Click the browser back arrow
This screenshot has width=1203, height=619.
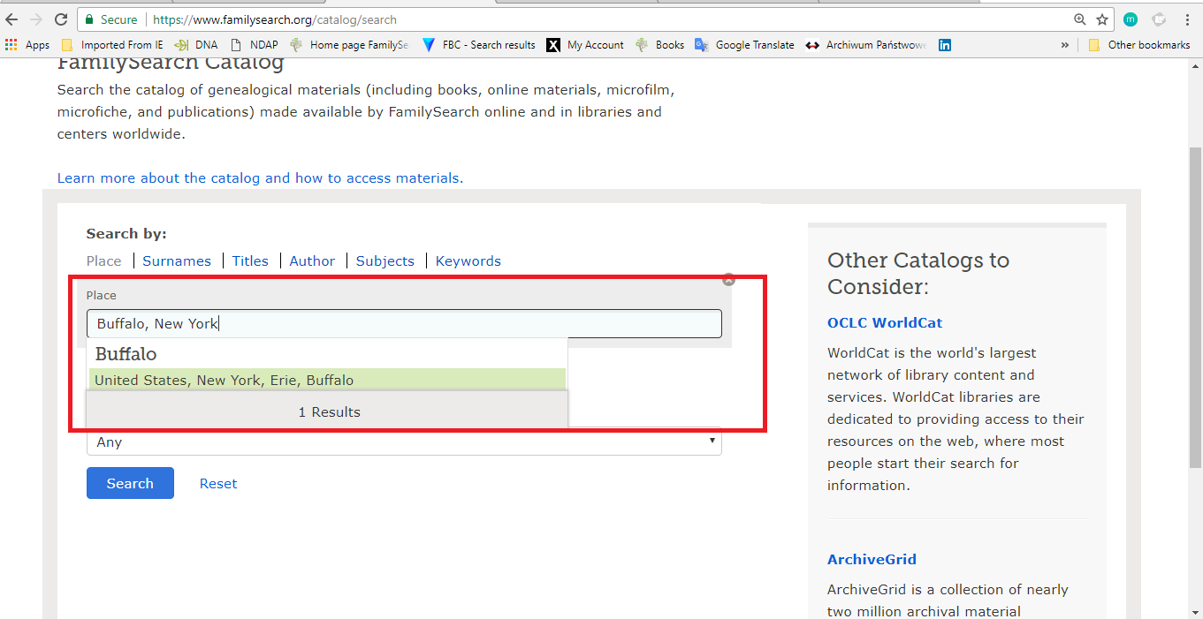tap(11, 19)
